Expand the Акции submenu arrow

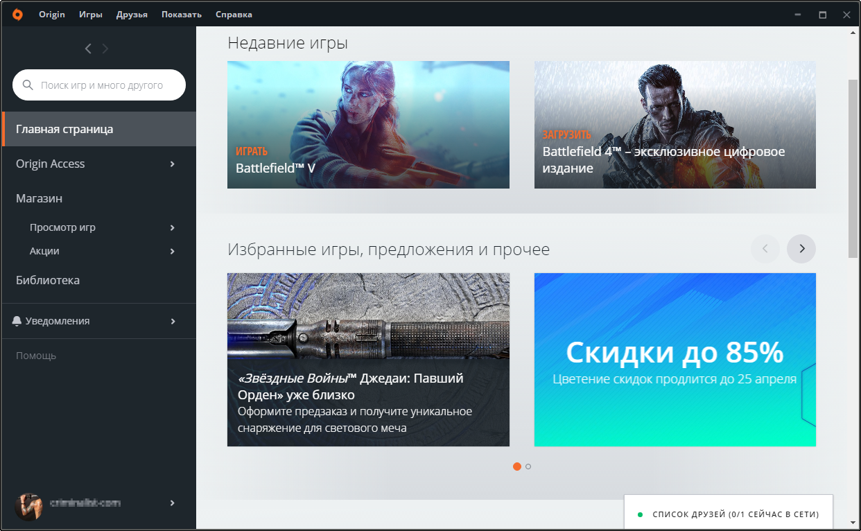[173, 252]
